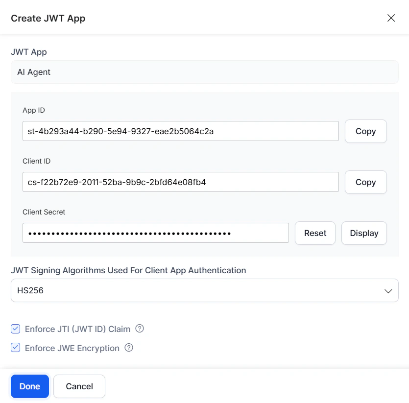Click inside the App ID text field
The height and width of the screenshot is (403, 409).
180,131
